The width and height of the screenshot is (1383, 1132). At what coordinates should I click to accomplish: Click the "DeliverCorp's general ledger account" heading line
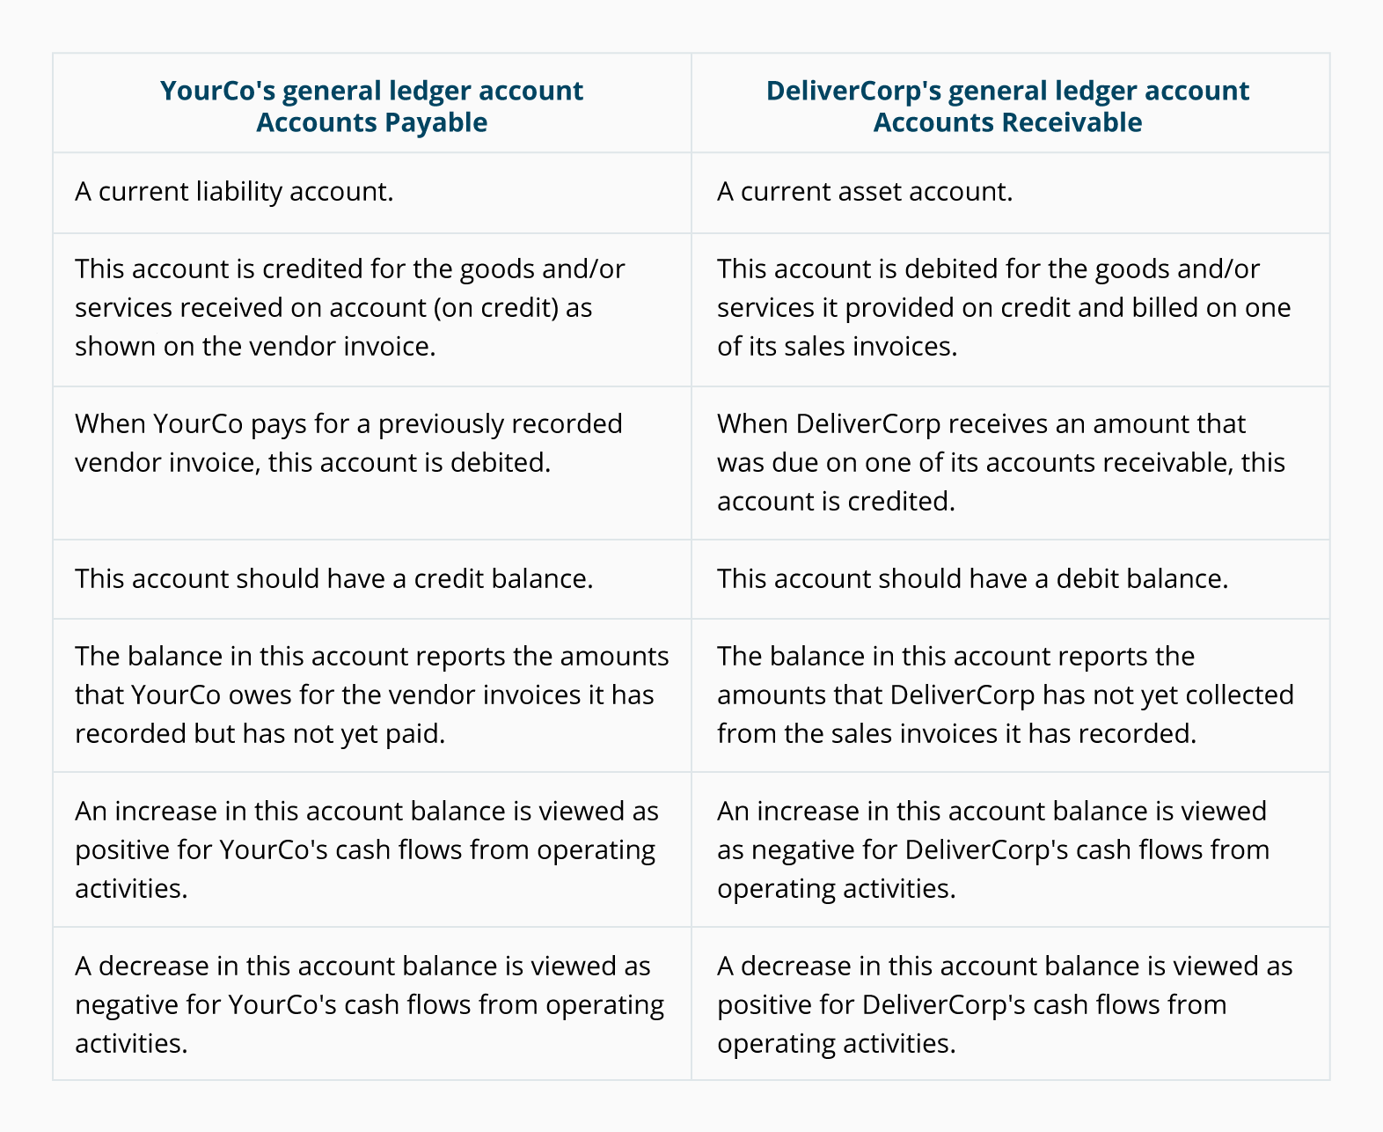(x=1007, y=91)
